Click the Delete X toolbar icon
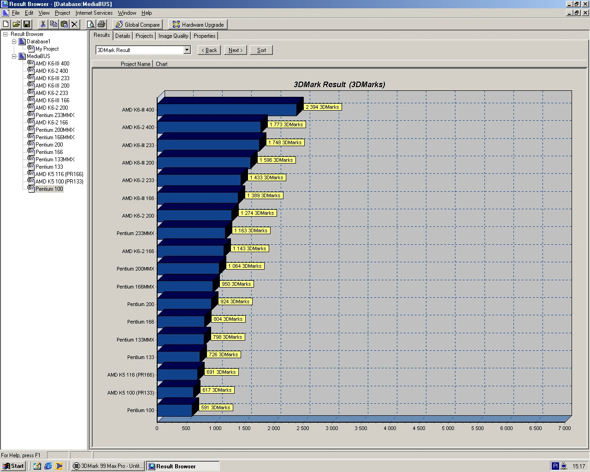590x472 pixels. pos(74,24)
